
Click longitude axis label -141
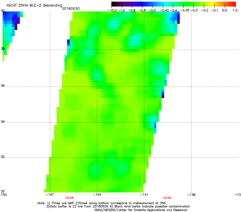(144, 195)
